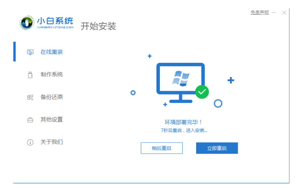Switch to the 备份还原 section
This screenshot has height=188, width=302.
(52, 97)
